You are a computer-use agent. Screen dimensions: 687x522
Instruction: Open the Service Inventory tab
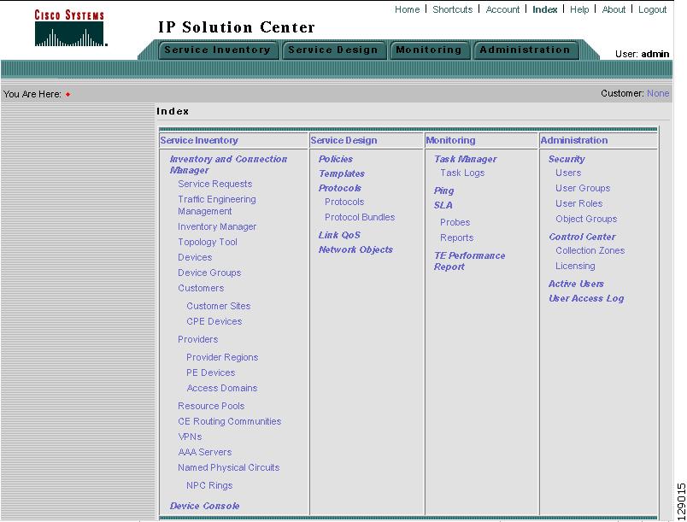[x=217, y=50]
